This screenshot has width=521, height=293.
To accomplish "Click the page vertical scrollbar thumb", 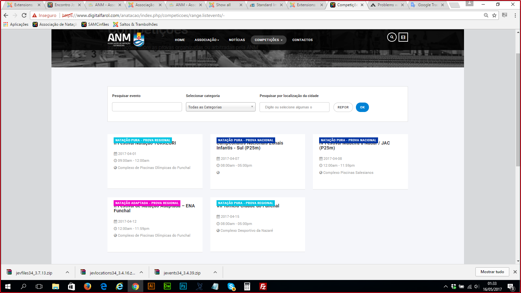I will pyautogui.click(x=518, y=109).
